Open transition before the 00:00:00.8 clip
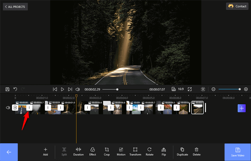This screenshot has height=161, width=251. coord(88,108)
